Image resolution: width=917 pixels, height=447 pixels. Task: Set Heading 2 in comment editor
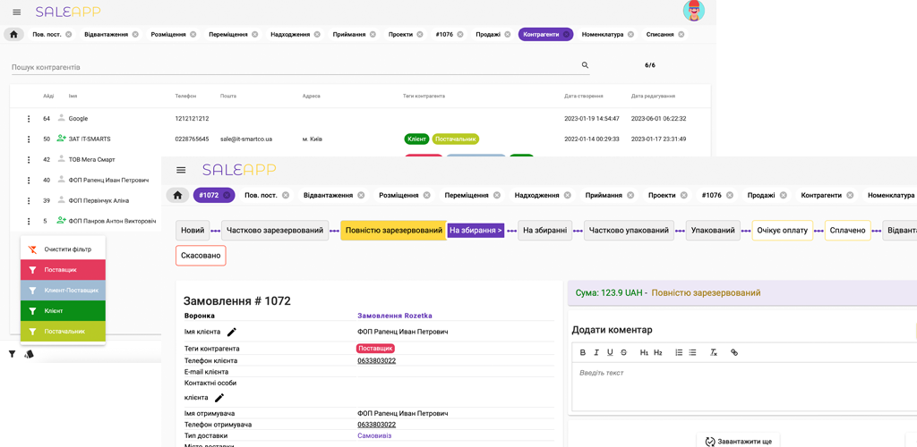pos(658,352)
